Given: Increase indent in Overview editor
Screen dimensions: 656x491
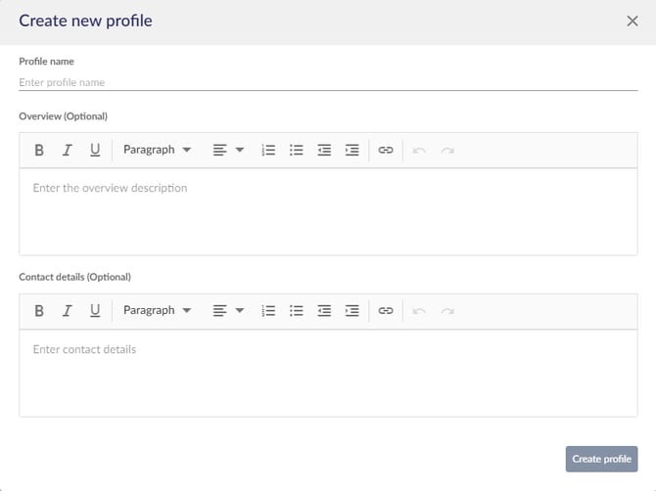Looking at the screenshot, I should [352, 151].
